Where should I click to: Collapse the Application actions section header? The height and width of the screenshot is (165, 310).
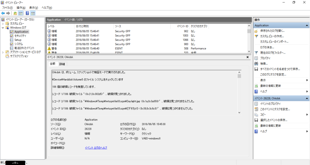tap(307, 26)
